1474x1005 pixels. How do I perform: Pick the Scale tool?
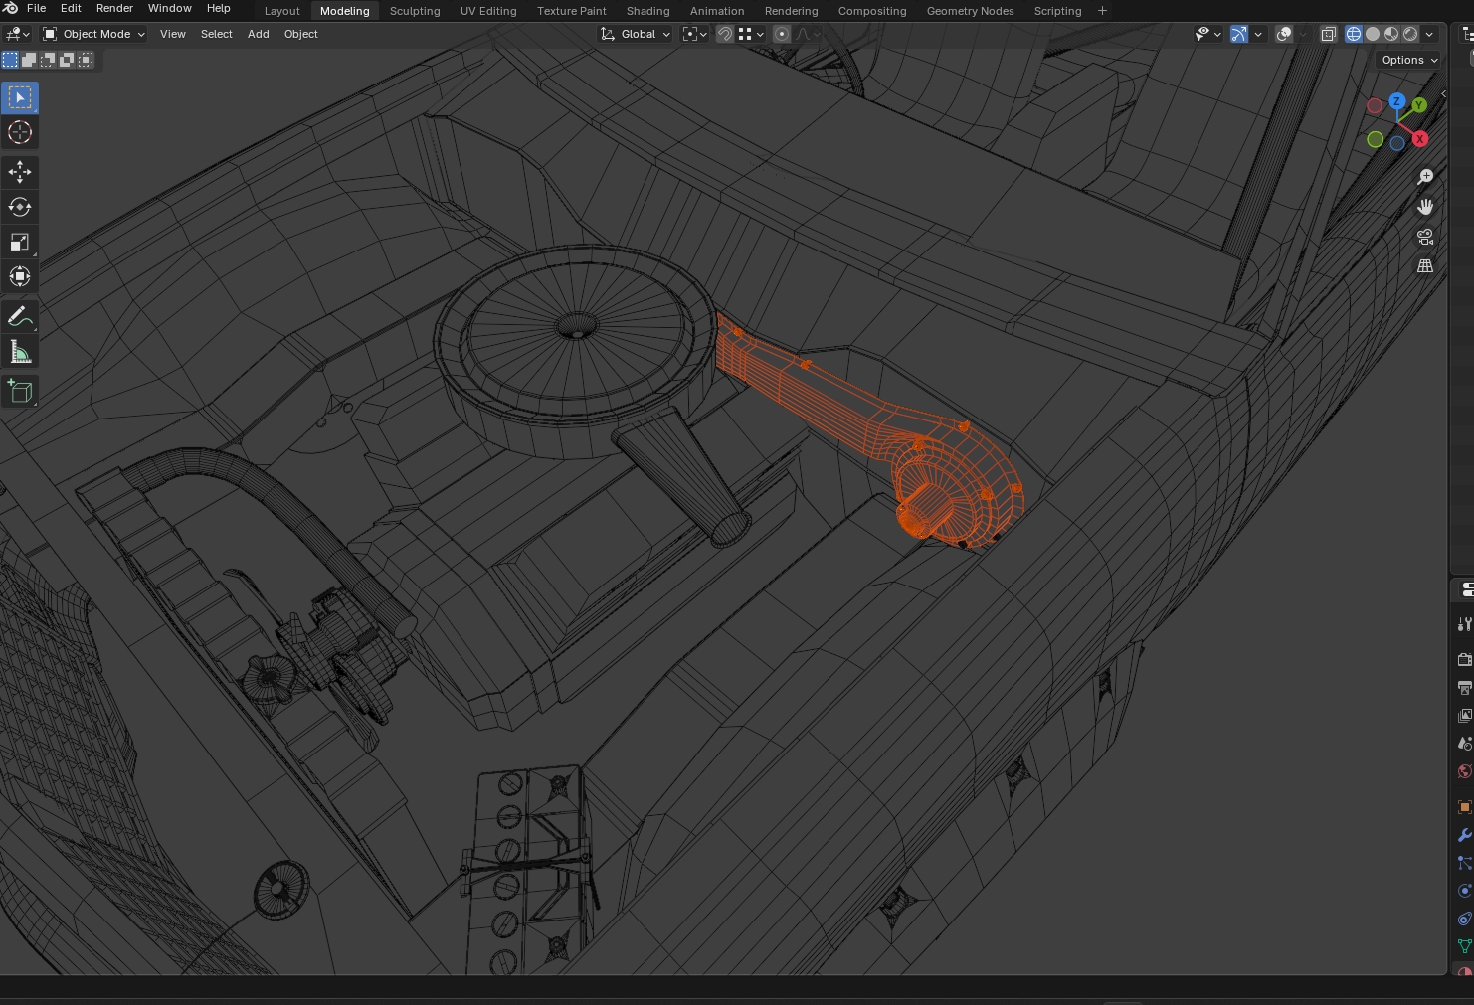[20, 243]
